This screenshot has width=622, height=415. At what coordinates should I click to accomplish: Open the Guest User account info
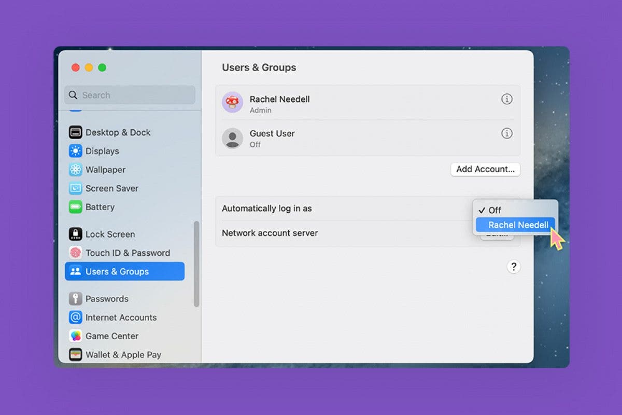[507, 133]
